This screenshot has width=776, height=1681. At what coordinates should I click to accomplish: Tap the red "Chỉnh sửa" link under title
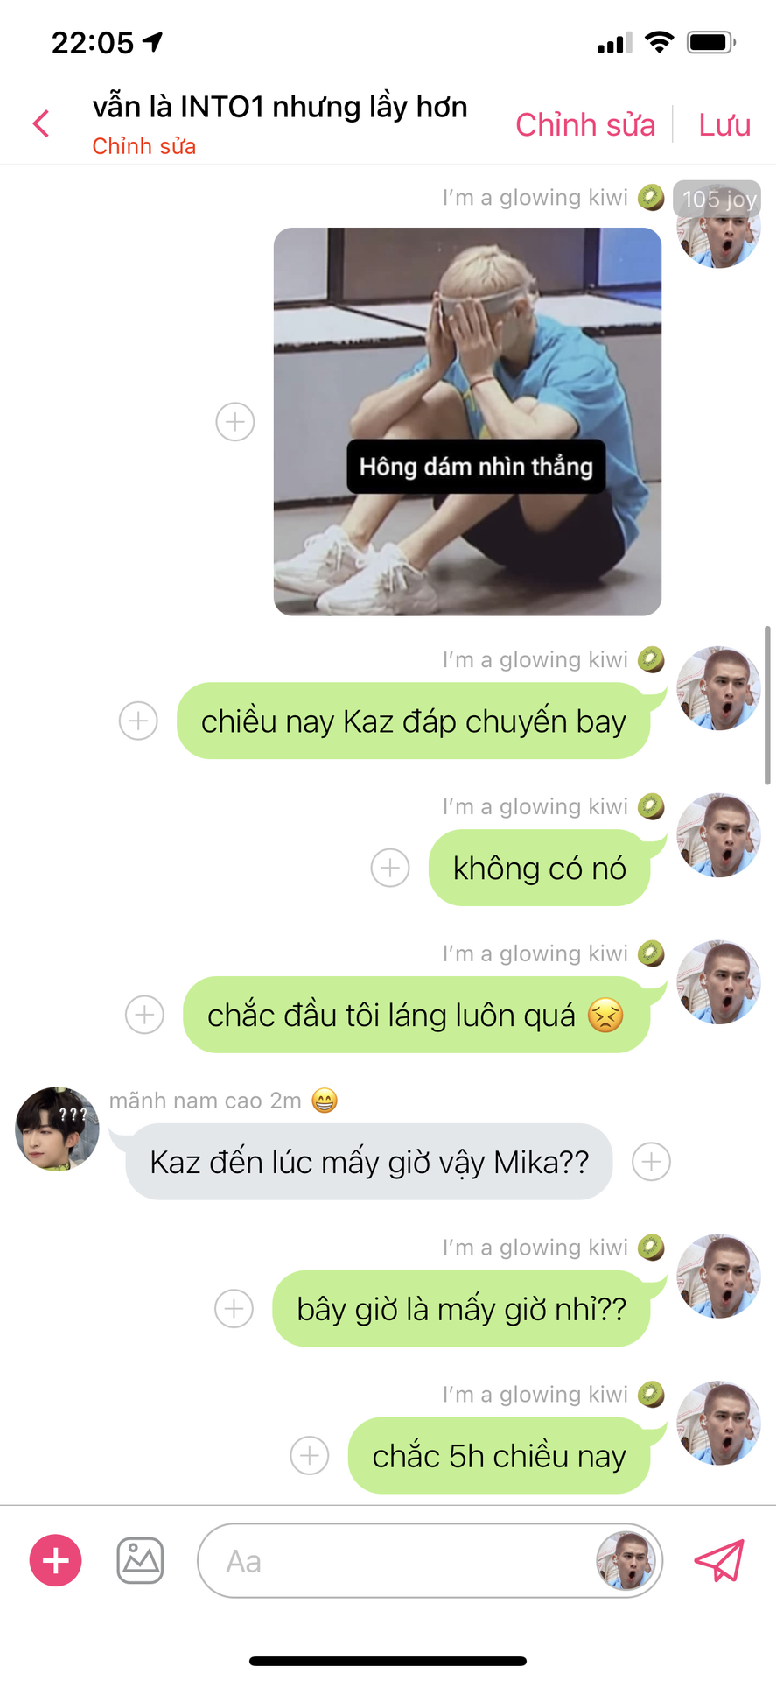144,146
